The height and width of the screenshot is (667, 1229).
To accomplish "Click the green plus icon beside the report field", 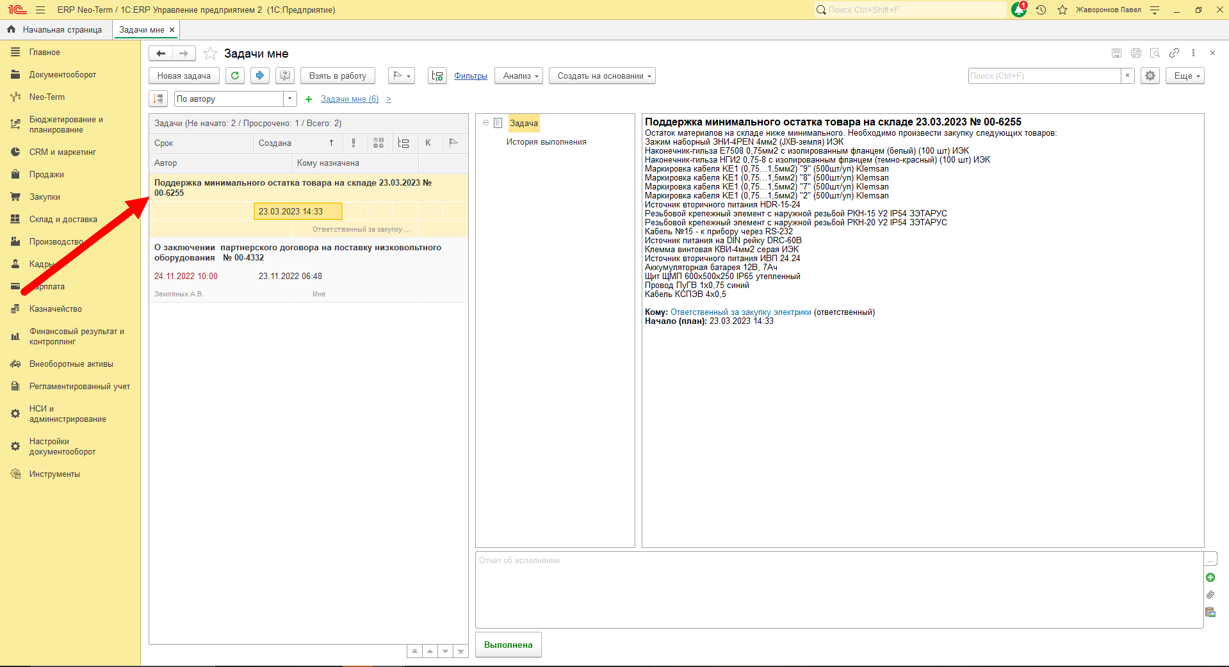I will (1210, 577).
